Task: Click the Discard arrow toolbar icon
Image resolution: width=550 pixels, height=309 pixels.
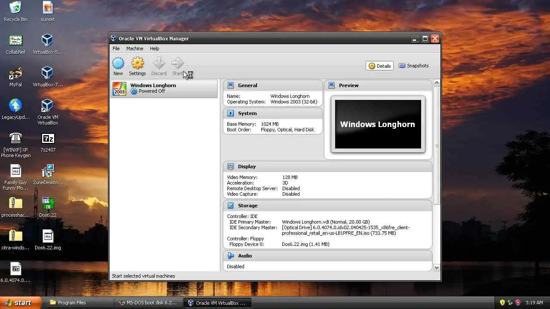Action: (159, 64)
